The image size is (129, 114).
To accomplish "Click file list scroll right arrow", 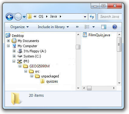I will tap(114, 88).
